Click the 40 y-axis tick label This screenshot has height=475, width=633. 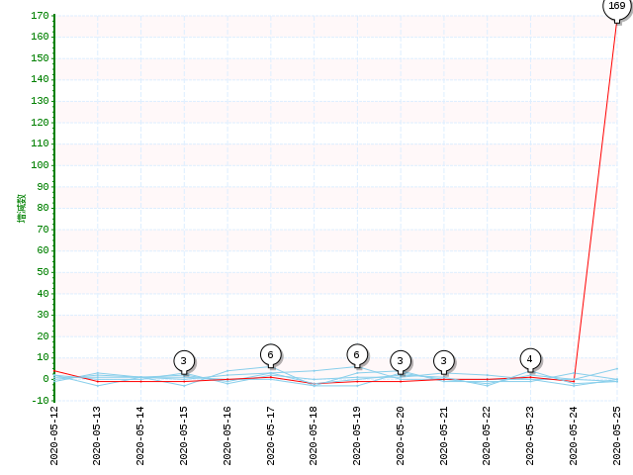coord(43,294)
